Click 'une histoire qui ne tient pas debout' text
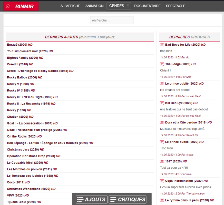This screenshot has height=205, width=224. pos(185,109)
